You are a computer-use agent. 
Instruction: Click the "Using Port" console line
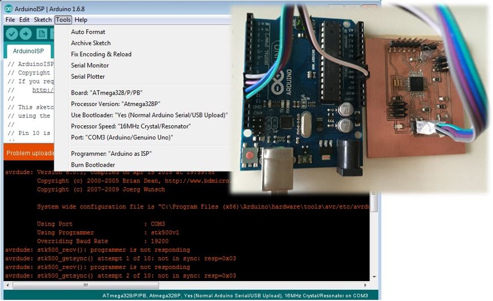pyautogui.click(x=101, y=224)
